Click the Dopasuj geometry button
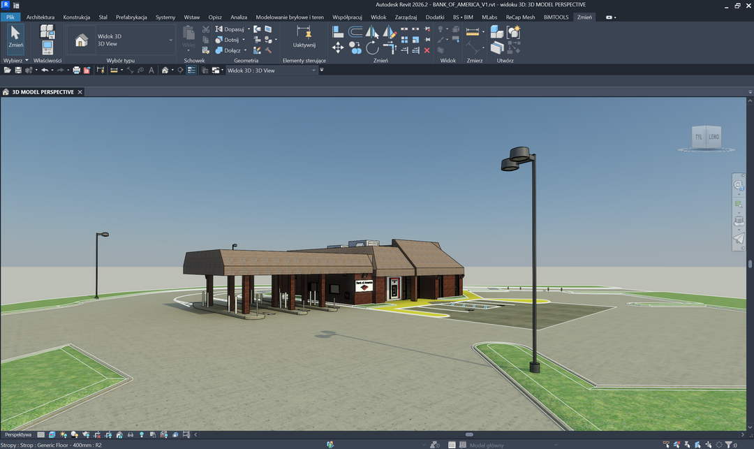The image size is (754, 449). pos(230,29)
